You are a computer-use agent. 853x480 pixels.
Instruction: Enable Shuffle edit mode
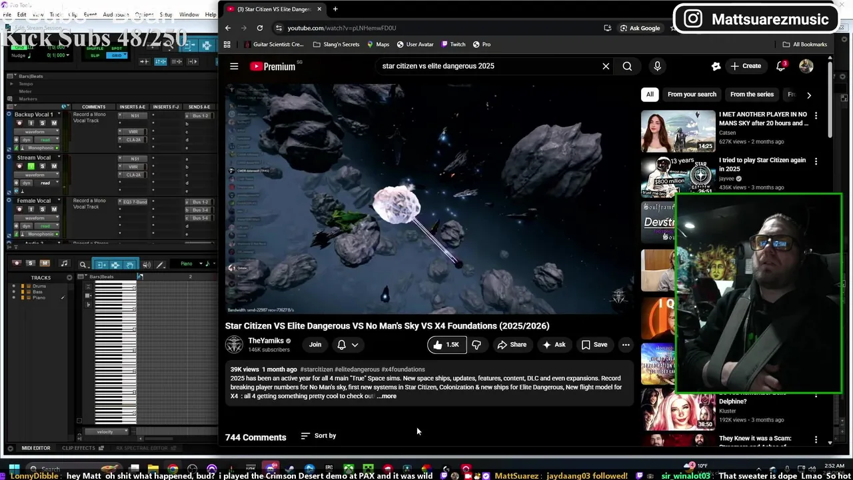pos(95,49)
